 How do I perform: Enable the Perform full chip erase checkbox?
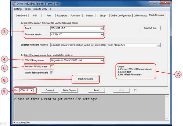(x=51, y=66)
